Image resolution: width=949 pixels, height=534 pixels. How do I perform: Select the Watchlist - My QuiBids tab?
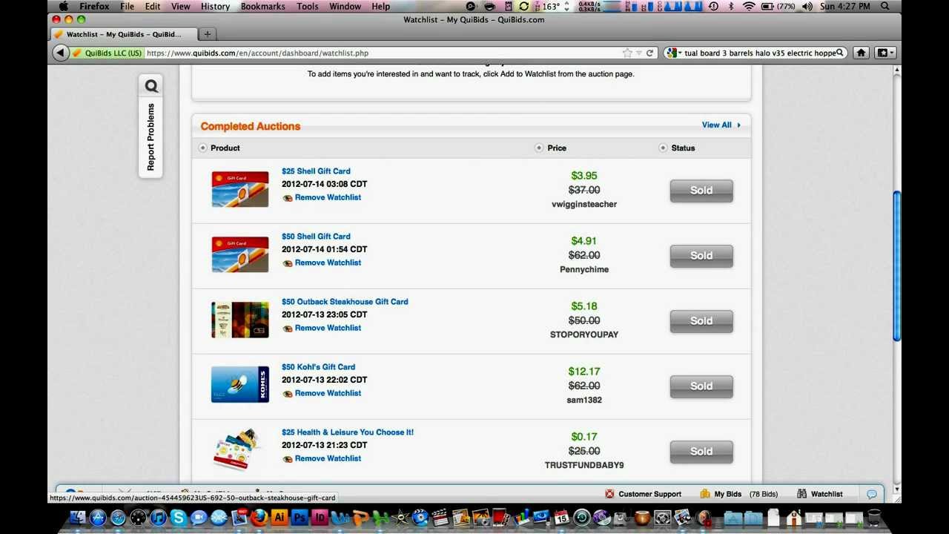pos(123,34)
